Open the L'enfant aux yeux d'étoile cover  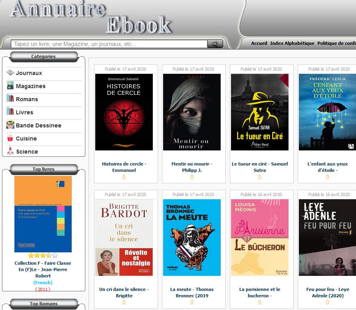(327, 112)
